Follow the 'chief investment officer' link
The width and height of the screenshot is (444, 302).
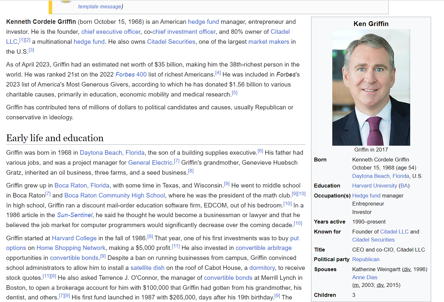click(x=184, y=32)
